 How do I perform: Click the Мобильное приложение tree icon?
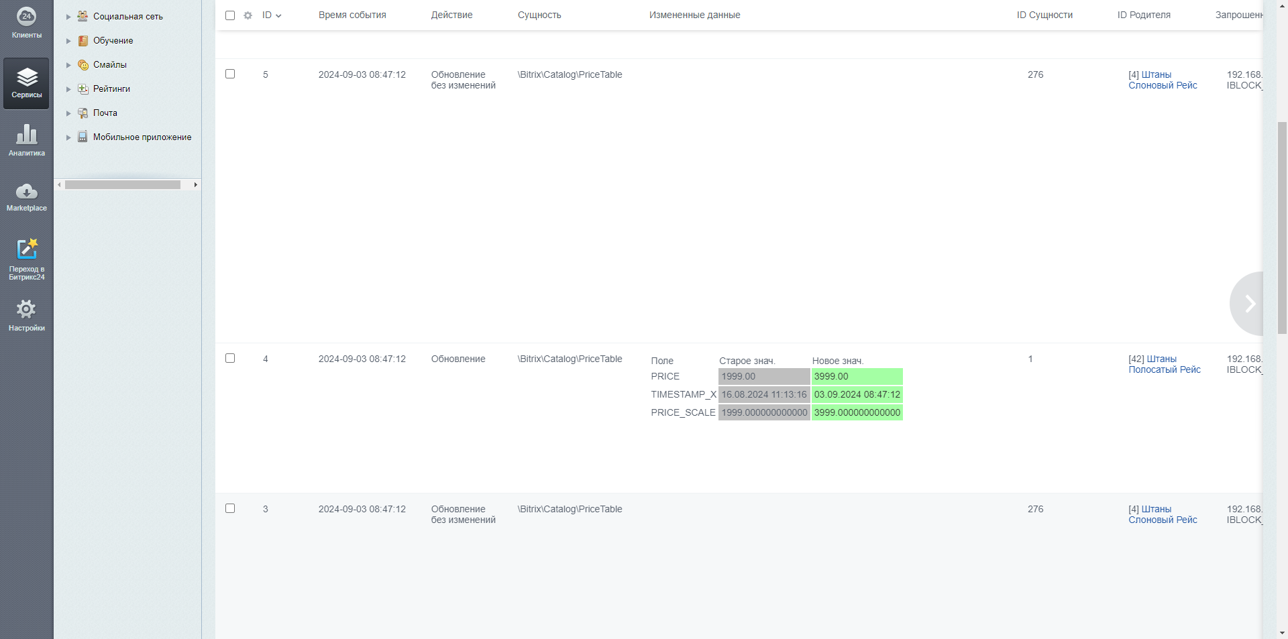pos(83,137)
